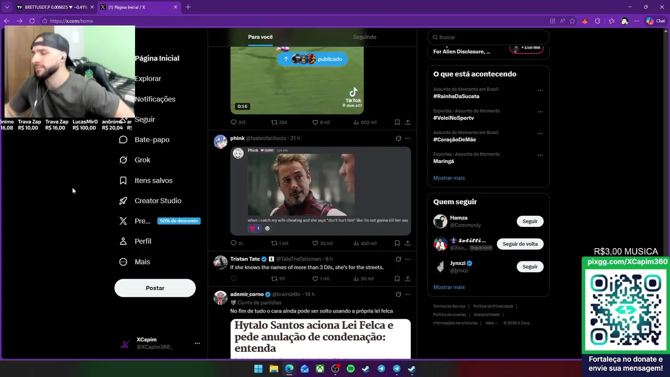Share the phink tweet
This screenshot has height=377, width=670.
pyautogui.click(x=408, y=243)
